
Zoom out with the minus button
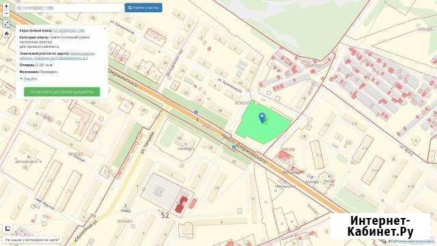coord(6,13)
